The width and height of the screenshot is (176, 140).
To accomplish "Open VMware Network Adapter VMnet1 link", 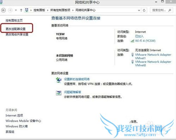I will click(x=153, y=56).
